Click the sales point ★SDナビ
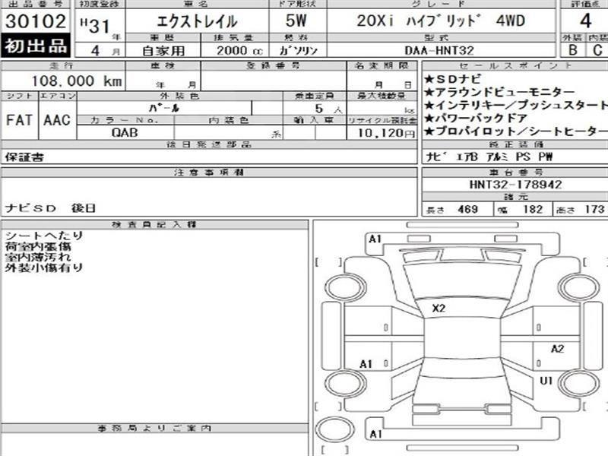Screen dimensions: 608x456 [x=452, y=79]
